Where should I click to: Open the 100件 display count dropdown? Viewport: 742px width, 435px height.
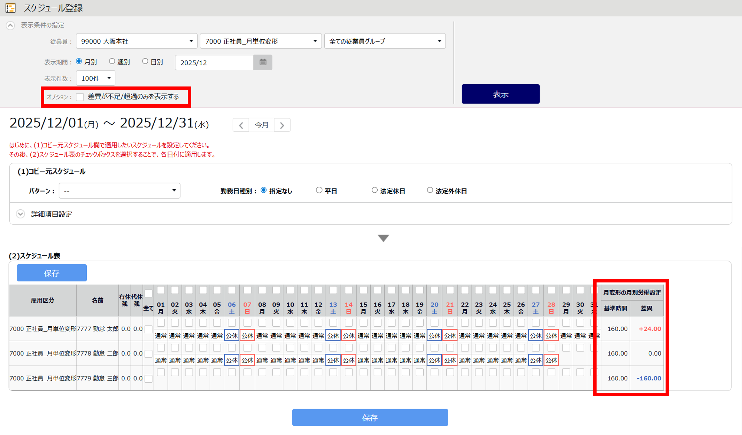pyautogui.click(x=96, y=78)
